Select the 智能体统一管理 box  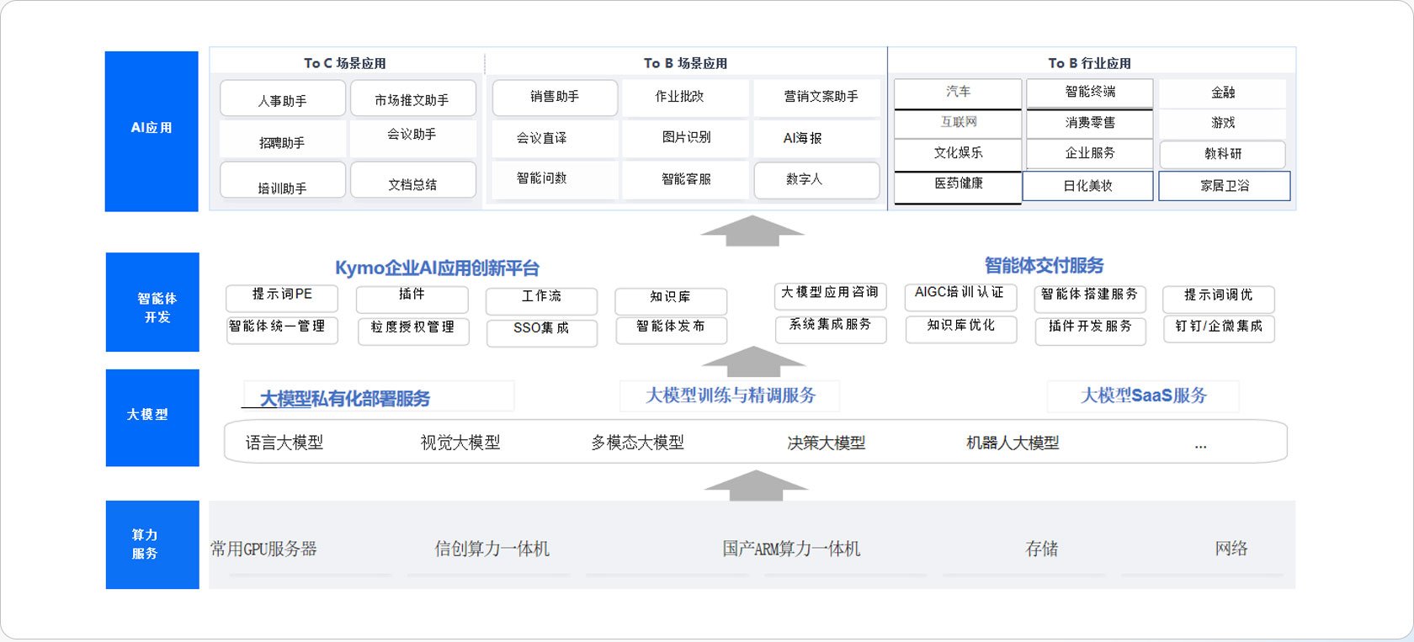click(282, 329)
